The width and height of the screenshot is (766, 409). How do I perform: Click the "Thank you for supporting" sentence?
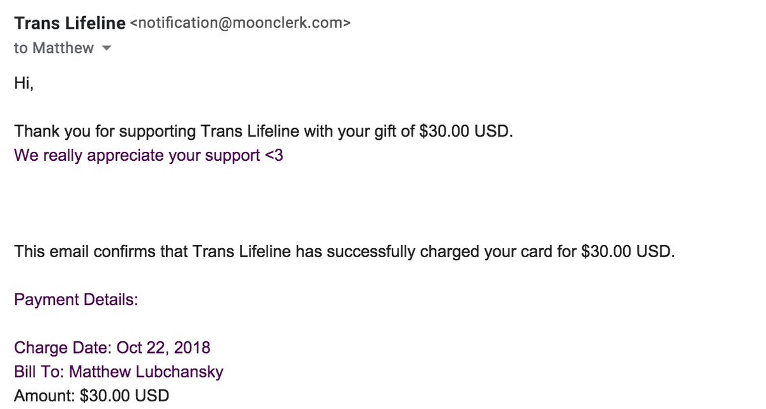coord(264,132)
